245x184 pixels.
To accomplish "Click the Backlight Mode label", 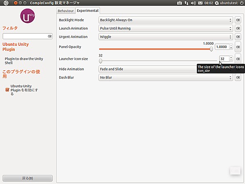I will click(x=71, y=20).
